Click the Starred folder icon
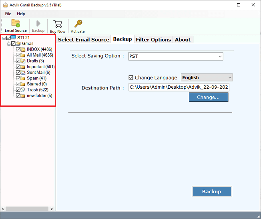This screenshot has width=261, height=219. coord(23,84)
